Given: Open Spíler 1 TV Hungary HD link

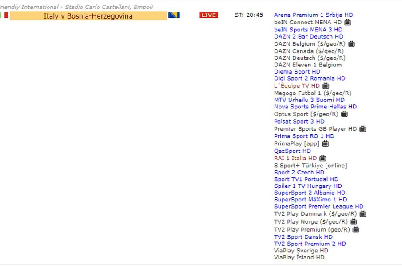Looking at the screenshot, I should tap(308, 186).
